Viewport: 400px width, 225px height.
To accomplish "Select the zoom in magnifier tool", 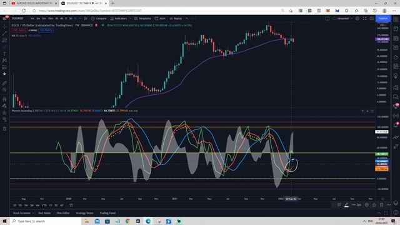I will pos(4,90).
